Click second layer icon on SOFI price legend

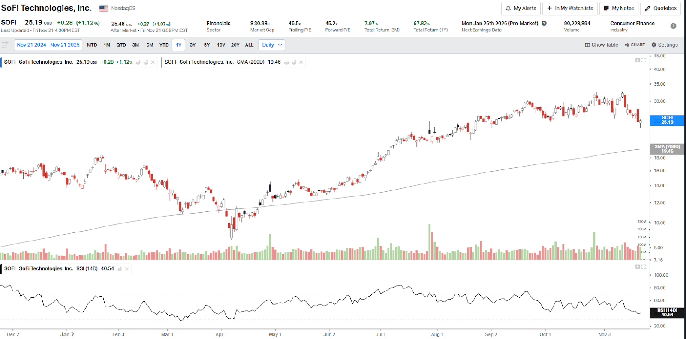[146, 62]
